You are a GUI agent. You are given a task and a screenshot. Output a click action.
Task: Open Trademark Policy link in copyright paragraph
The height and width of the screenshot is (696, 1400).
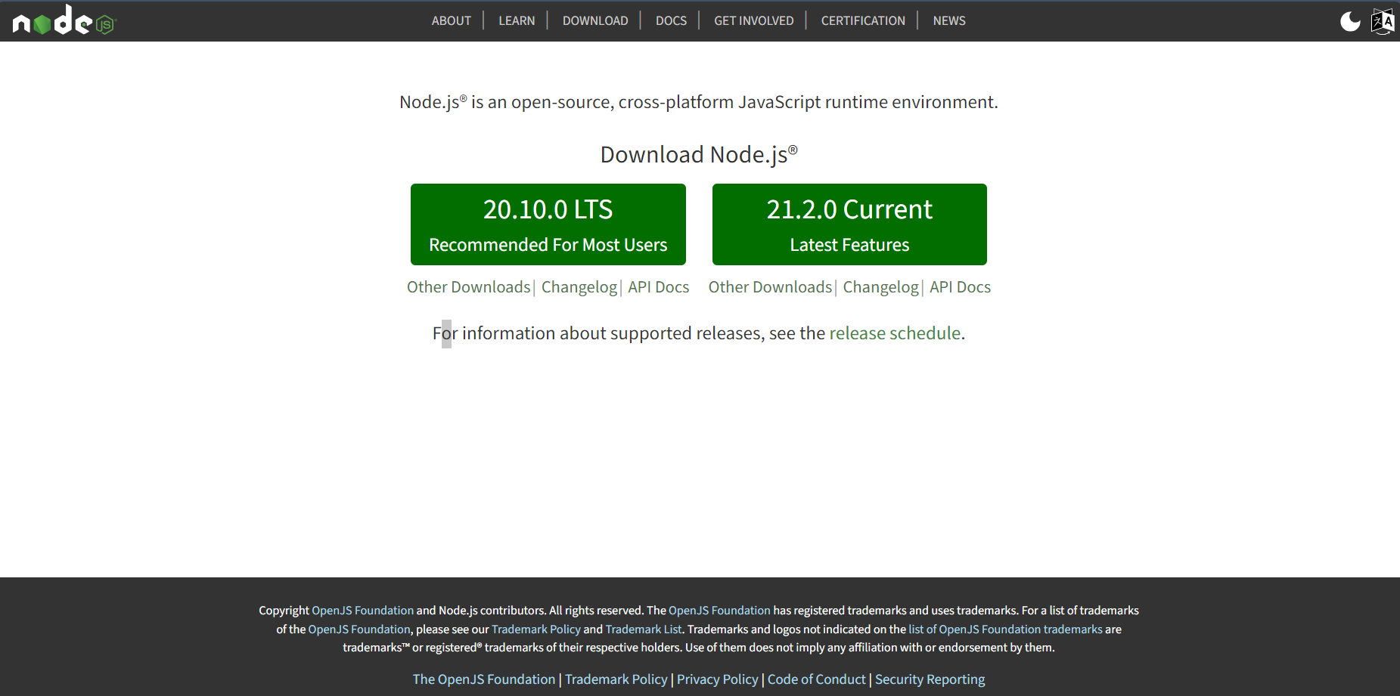point(536,629)
